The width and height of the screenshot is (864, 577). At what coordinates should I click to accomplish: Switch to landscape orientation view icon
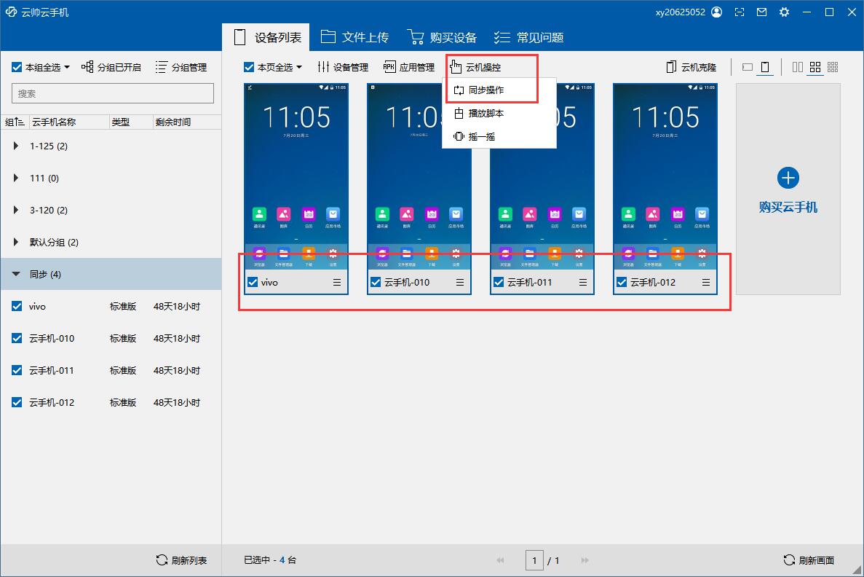[748, 67]
